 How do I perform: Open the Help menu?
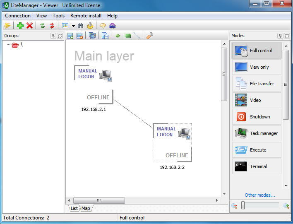point(112,16)
